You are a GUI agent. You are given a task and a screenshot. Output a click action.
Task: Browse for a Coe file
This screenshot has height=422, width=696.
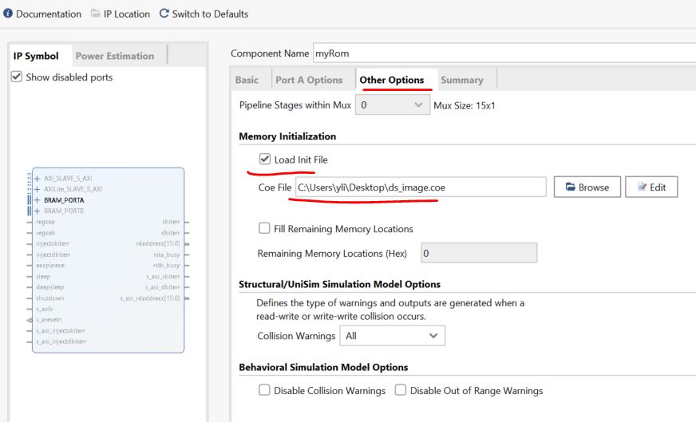[x=587, y=187]
